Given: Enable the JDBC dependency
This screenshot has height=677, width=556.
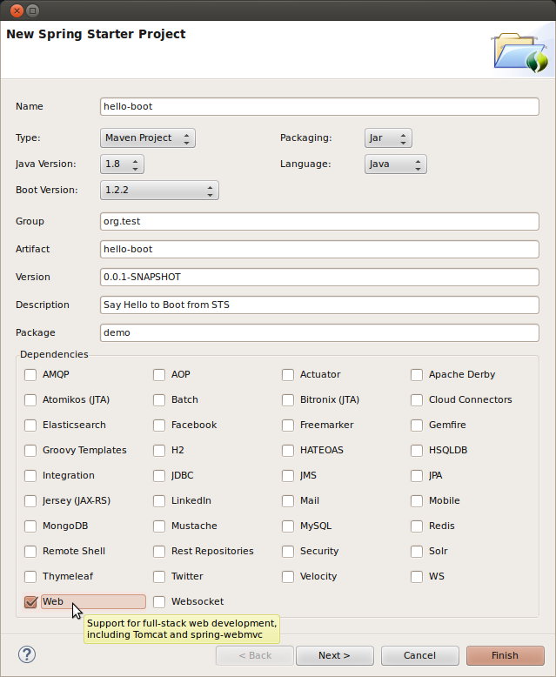Looking at the screenshot, I should (159, 476).
